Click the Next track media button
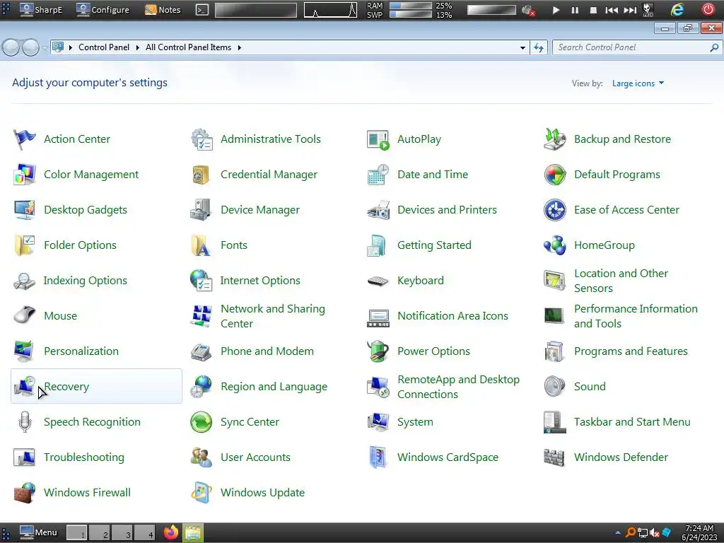This screenshot has height=543, width=724. click(x=630, y=10)
